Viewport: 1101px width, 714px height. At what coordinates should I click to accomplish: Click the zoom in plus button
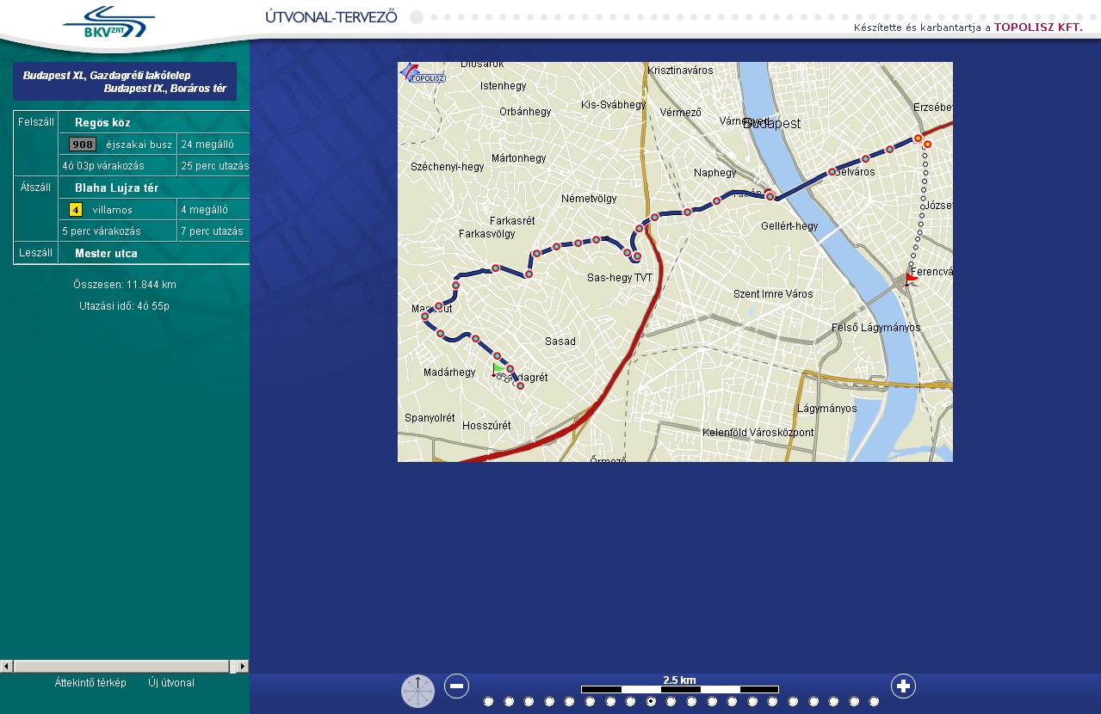pos(903,686)
